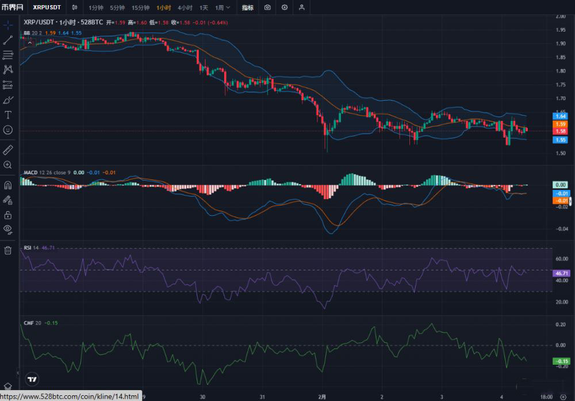Switch to the 15分钟 timeframe

point(141,7)
